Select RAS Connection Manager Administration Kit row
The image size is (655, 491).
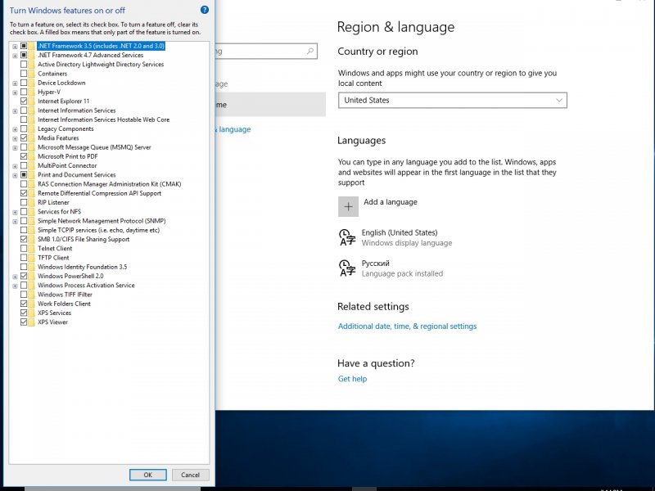tap(110, 183)
